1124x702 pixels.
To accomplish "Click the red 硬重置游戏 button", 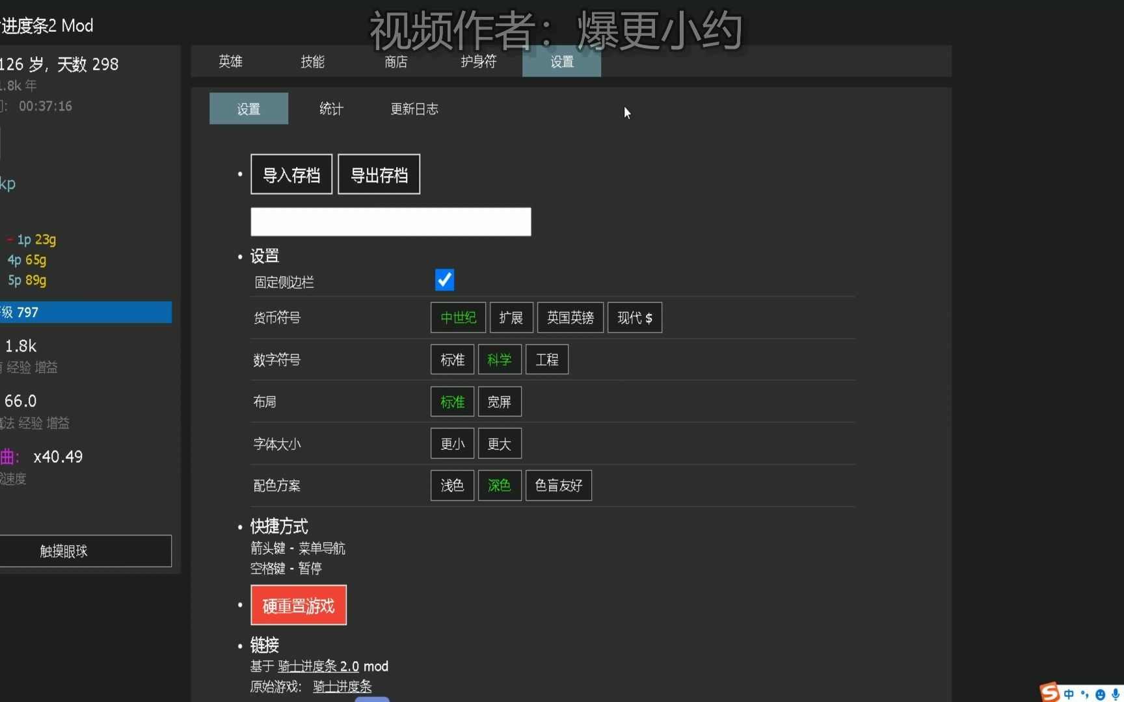I will pyautogui.click(x=299, y=605).
